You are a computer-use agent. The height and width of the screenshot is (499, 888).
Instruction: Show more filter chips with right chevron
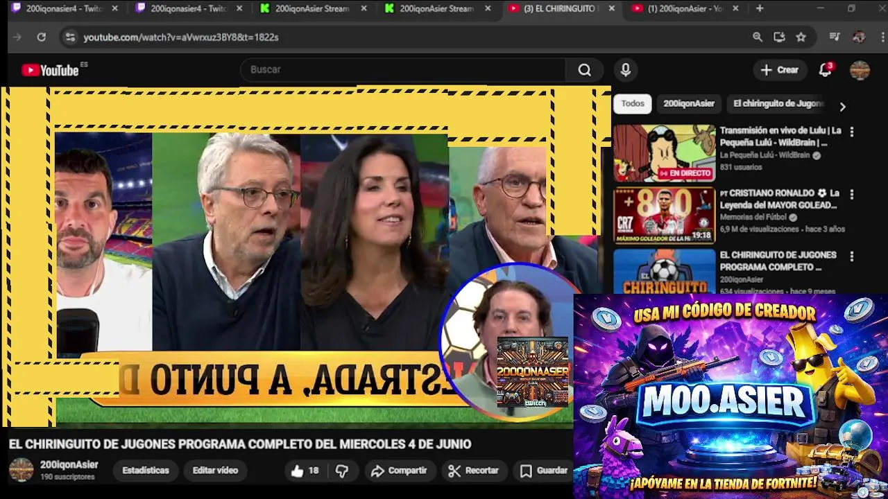point(842,107)
